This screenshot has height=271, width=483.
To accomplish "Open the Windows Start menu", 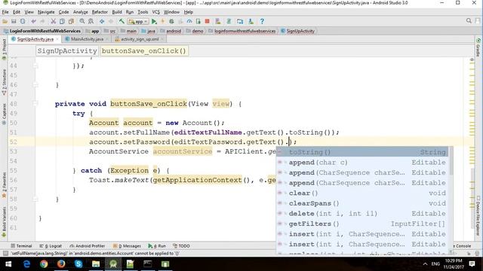I will (8, 264).
